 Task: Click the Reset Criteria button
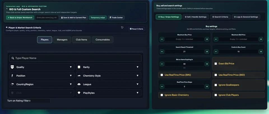tap(136, 29)
